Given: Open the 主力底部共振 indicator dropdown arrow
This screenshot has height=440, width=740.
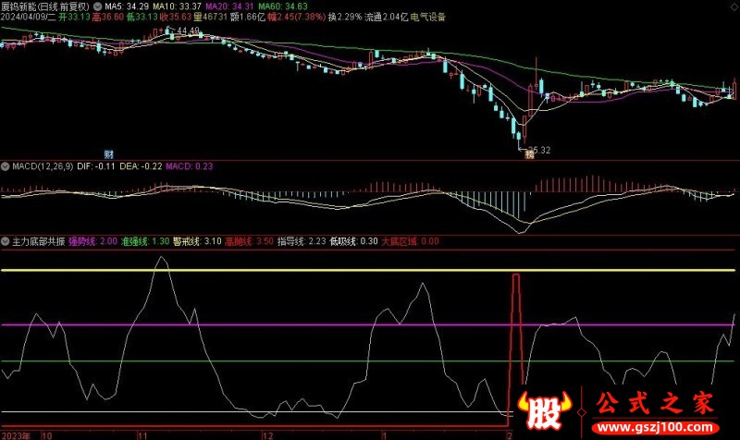Looking at the screenshot, I should [x=6, y=241].
